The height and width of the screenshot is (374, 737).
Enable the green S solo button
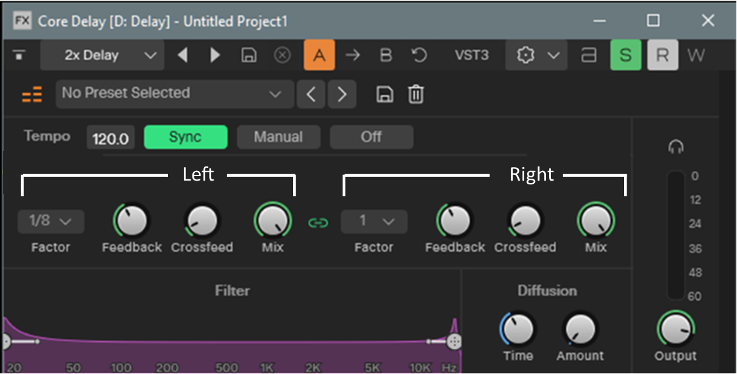[625, 56]
